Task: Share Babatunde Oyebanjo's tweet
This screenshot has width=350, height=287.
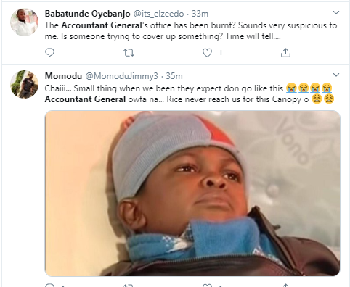Action: click(x=285, y=53)
